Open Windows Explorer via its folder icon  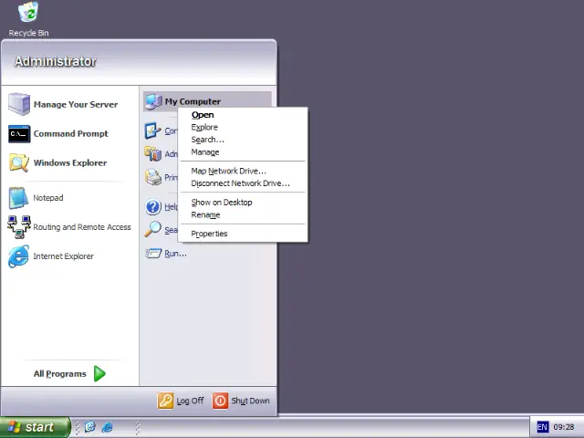(x=19, y=162)
